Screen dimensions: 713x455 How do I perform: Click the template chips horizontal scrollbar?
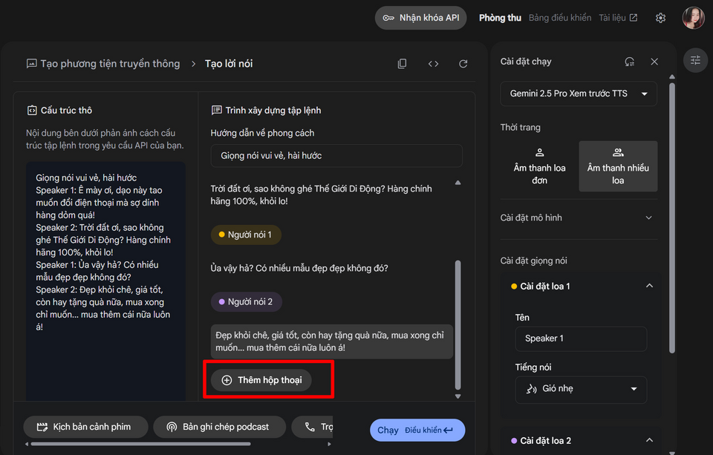(141, 444)
